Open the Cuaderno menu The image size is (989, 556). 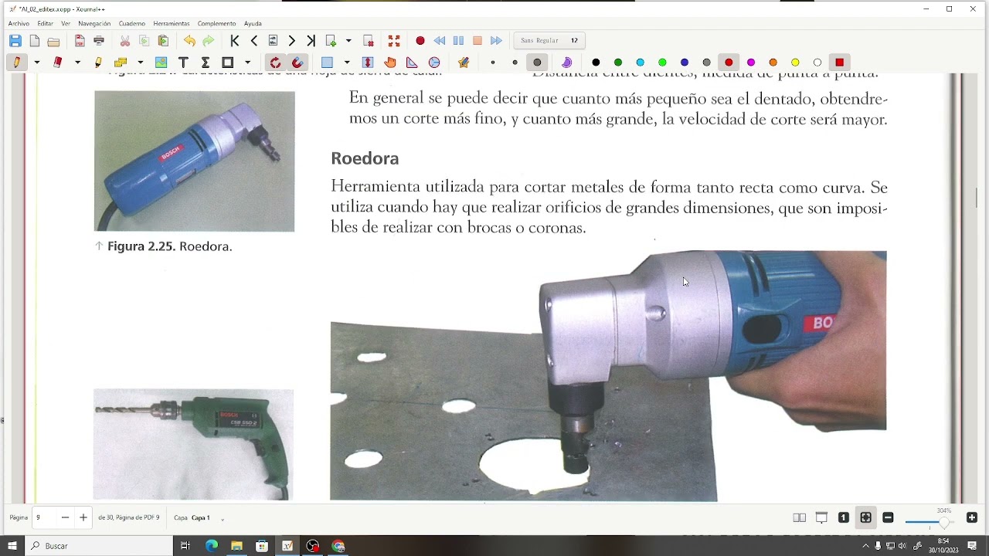click(132, 24)
